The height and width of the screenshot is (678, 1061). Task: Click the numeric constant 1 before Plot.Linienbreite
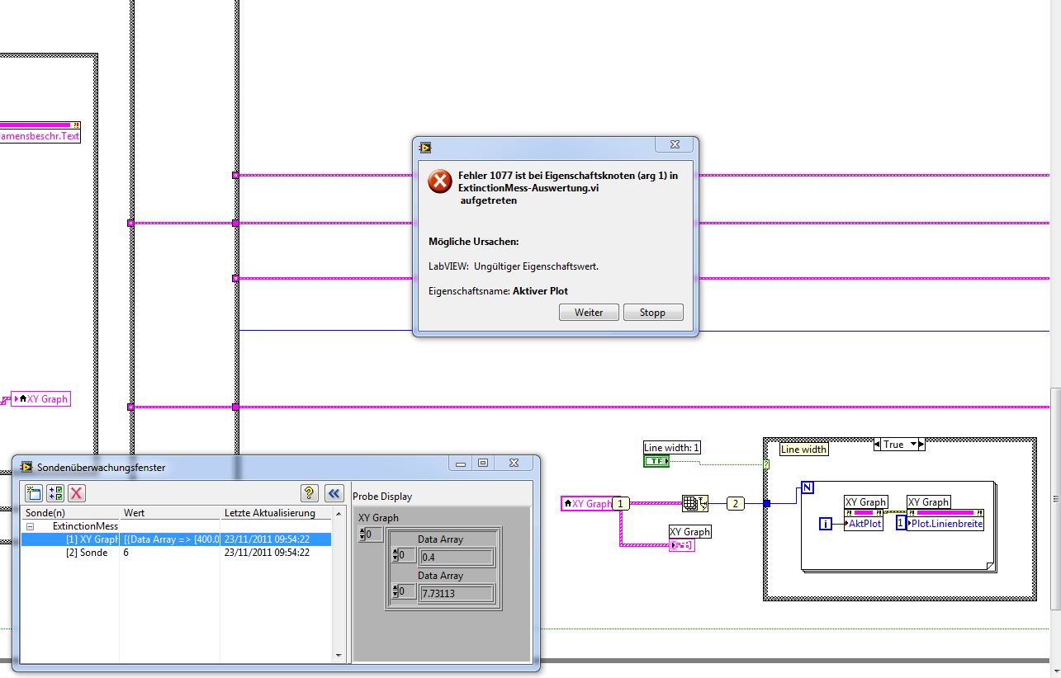tap(901, 523)
